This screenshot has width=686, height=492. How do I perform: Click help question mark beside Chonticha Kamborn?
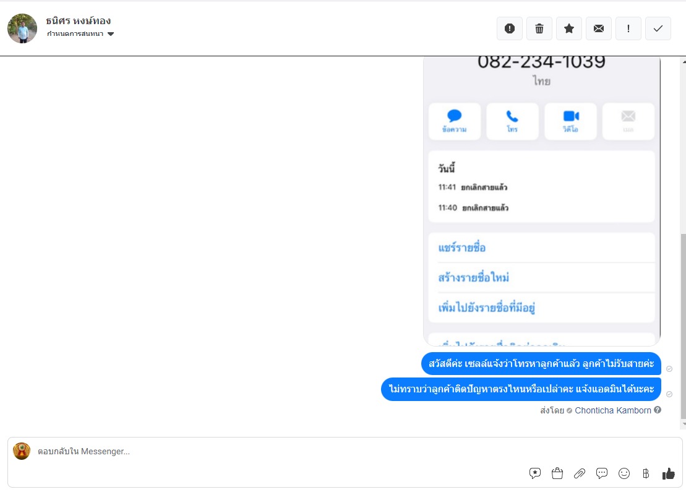coord(657,410)
